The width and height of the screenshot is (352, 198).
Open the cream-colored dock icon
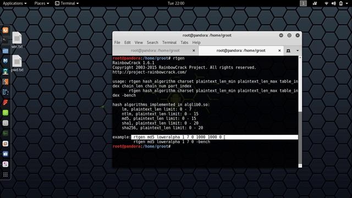[x=5, y=144]
